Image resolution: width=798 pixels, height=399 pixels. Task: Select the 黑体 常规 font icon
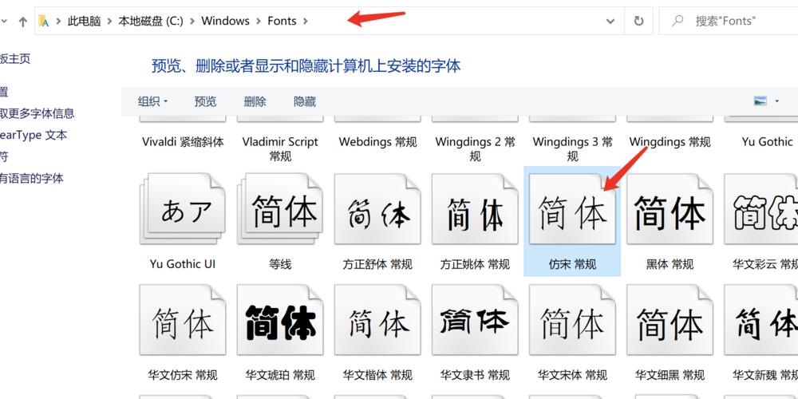coord(670,209)
